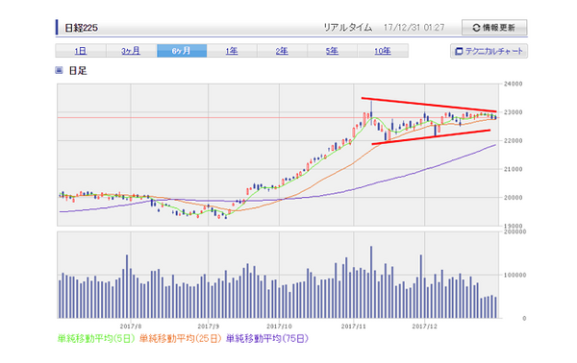Screen dimensions: 577x363
Task: Click the 日経225 title text
Action: 82,28
